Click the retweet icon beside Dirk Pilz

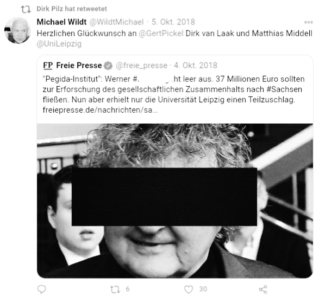26,9
